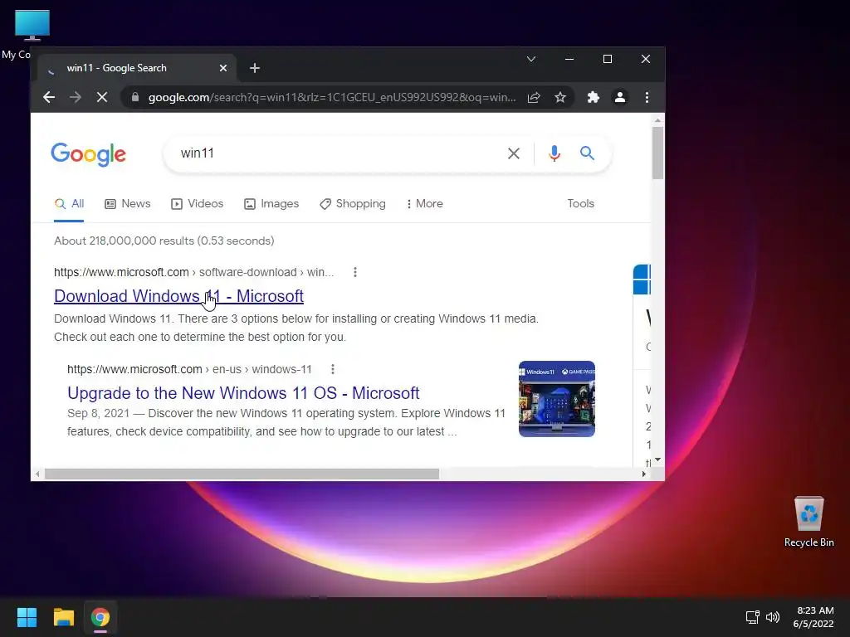Image resolution: width=850 pixels, height=637 pixels.
Task: Click the Windows logo in knowledge panel
Action: (642, 280)
